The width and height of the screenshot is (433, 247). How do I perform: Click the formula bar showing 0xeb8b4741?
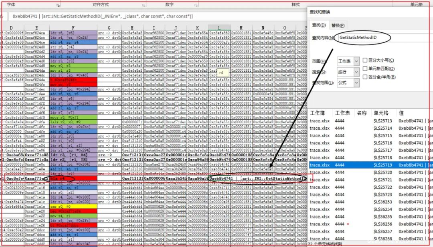158,16
